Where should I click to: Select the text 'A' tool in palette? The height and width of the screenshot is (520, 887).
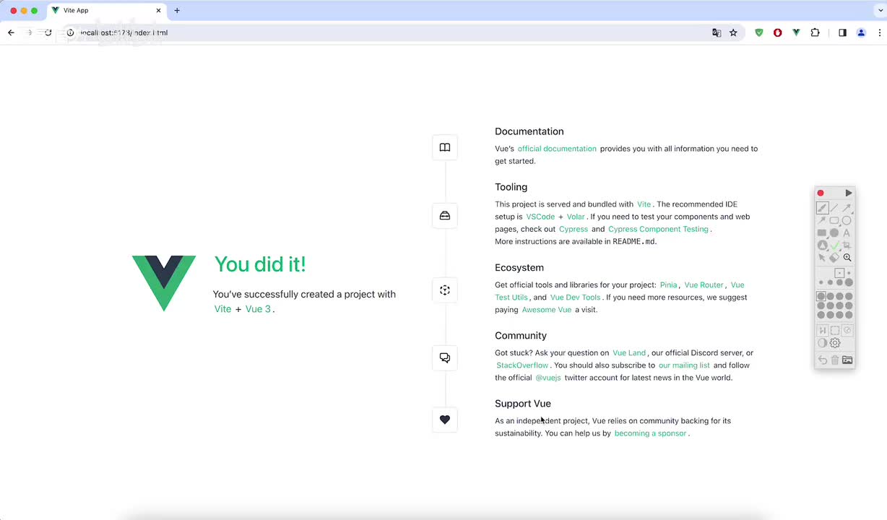coord(847,233)
